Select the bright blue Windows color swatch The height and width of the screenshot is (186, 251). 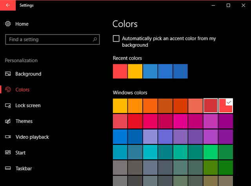[120, 137]
